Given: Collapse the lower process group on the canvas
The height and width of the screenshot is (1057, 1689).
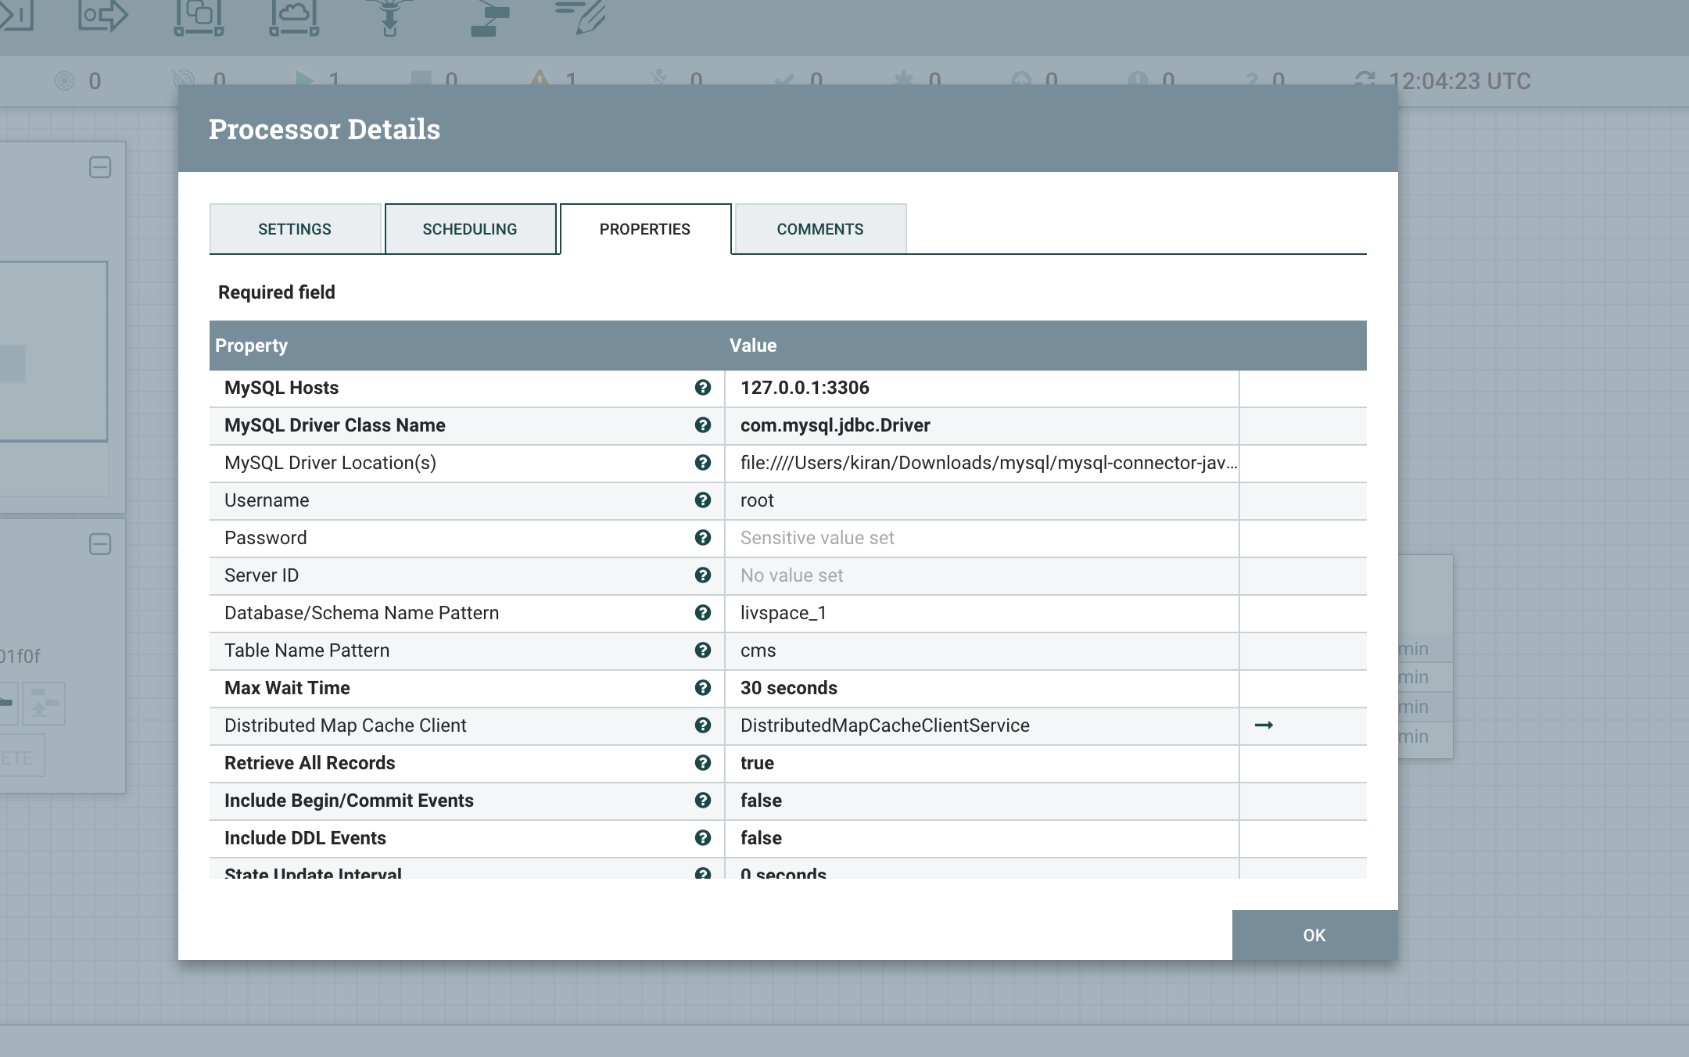Looking at the screenshot, I should point(102,543).
